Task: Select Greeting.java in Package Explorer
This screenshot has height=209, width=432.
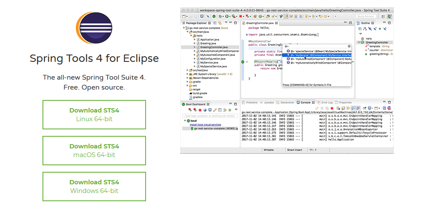Action: [206, 43]
